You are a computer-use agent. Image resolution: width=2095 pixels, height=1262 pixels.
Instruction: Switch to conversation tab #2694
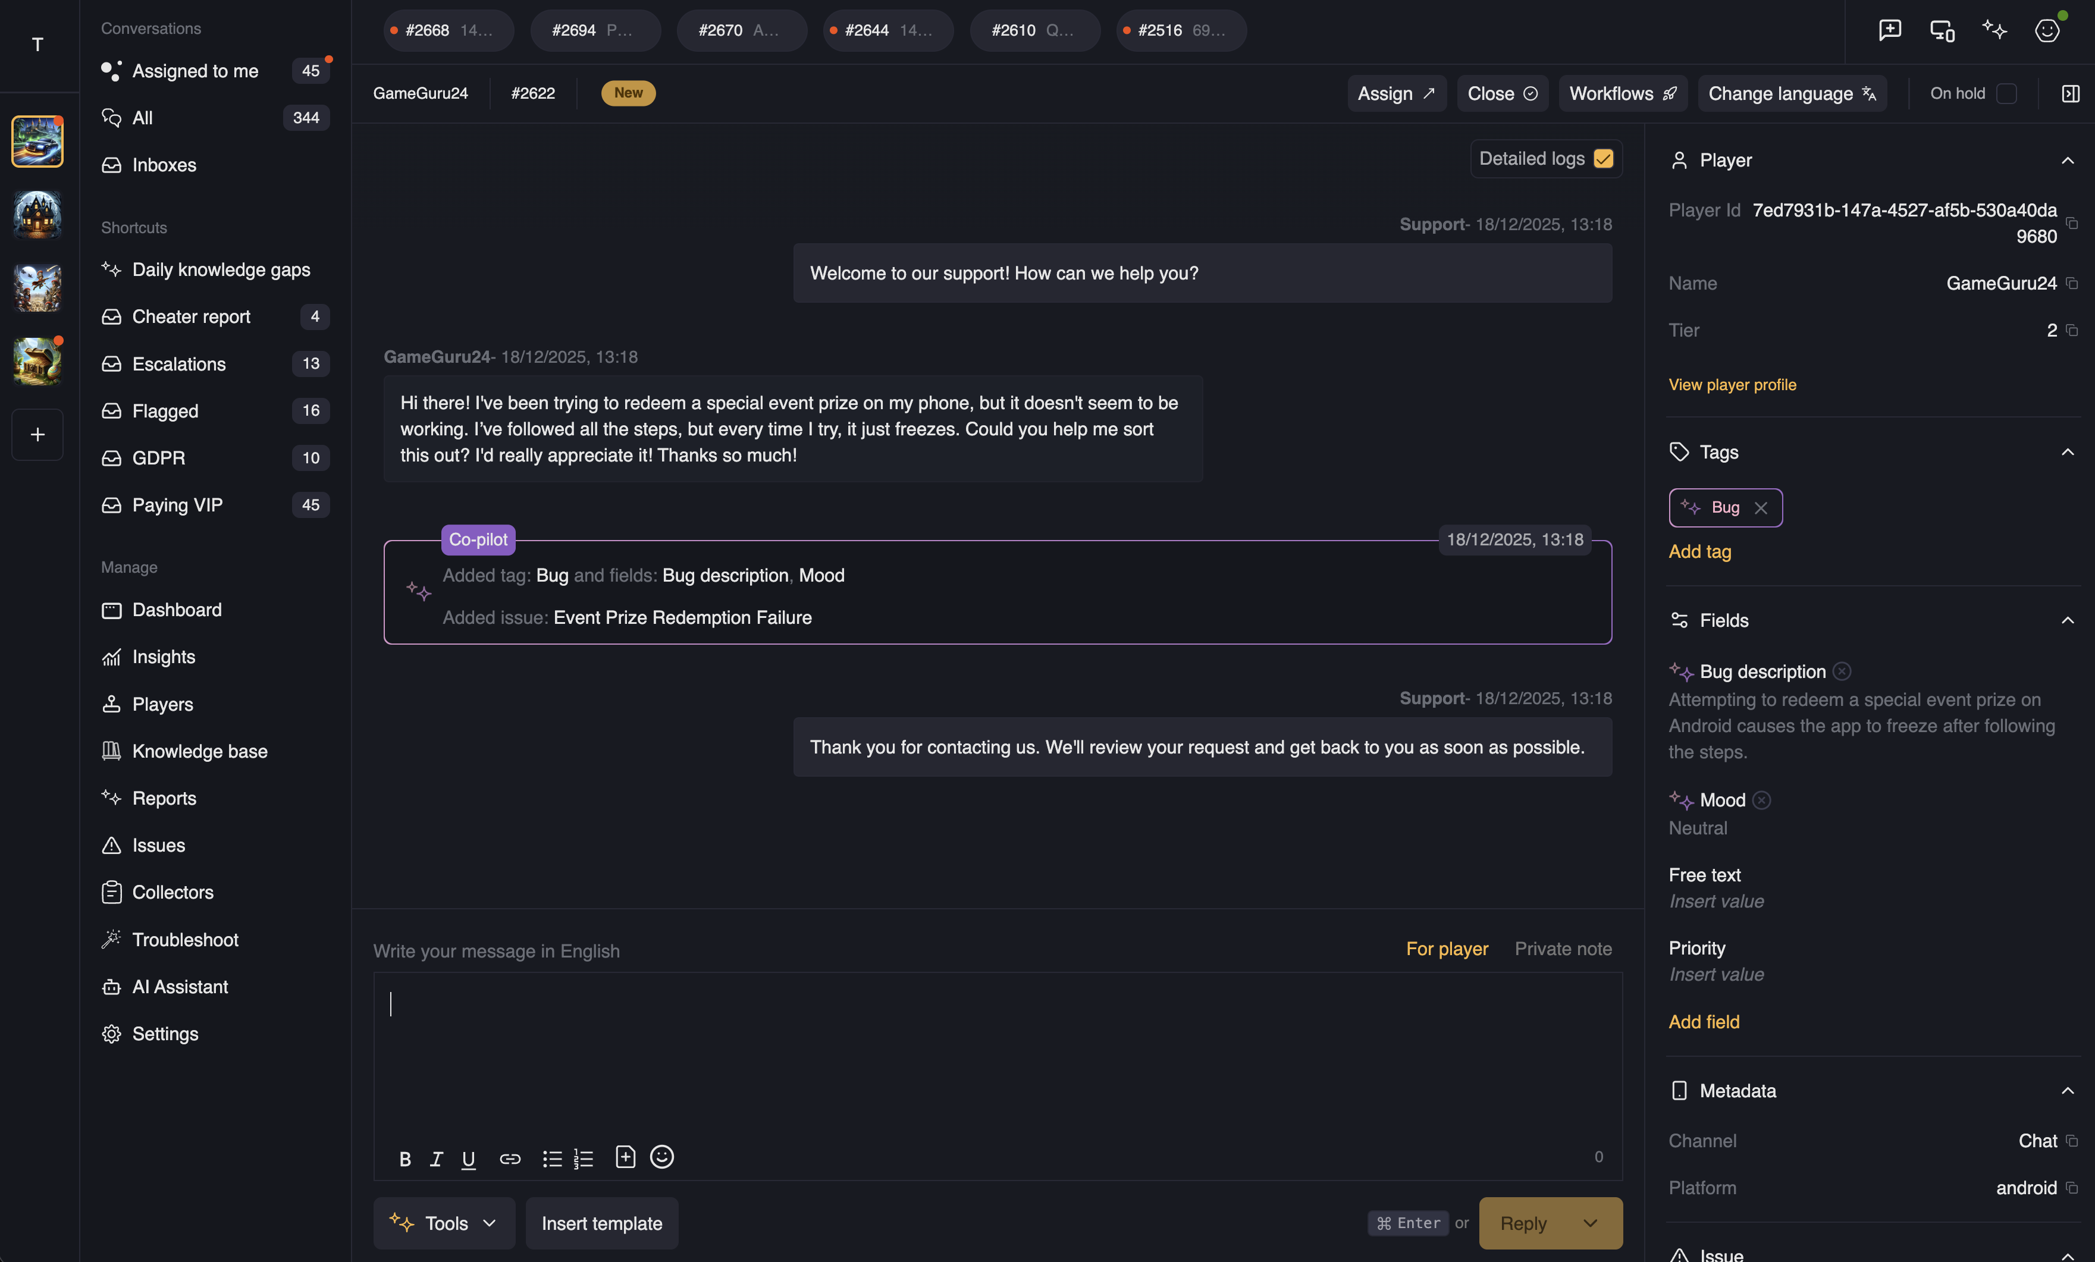594,30
